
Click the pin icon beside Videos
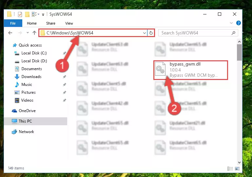pyautogui.click(x=65, y=100)
